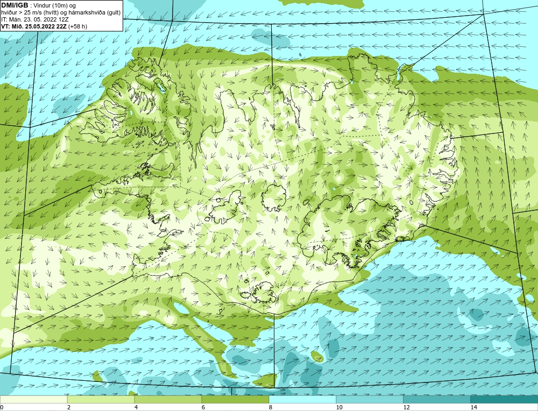538x411 pixels.
Task: Click the 12–14 m/s teal swatch
Action: [437, 399]
